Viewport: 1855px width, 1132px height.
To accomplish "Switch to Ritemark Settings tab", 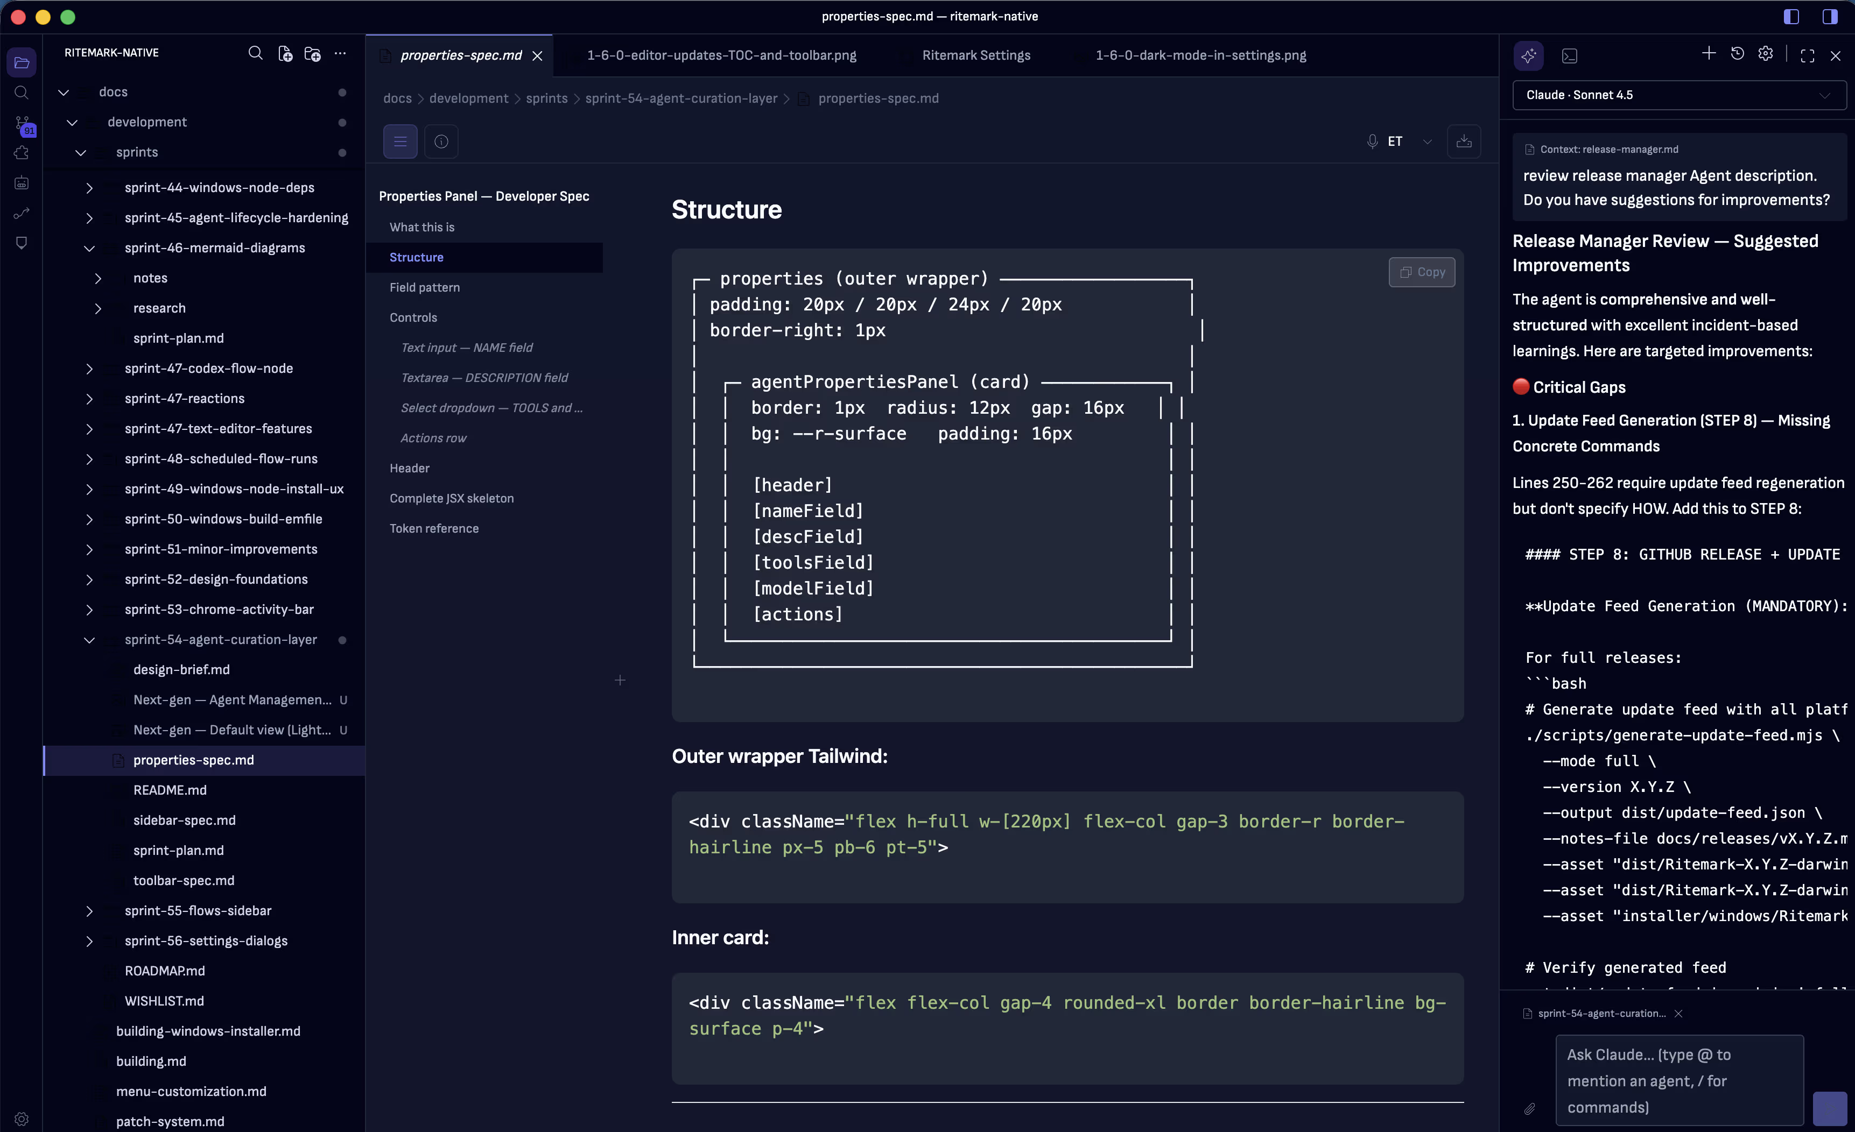I will coord(976,55).
